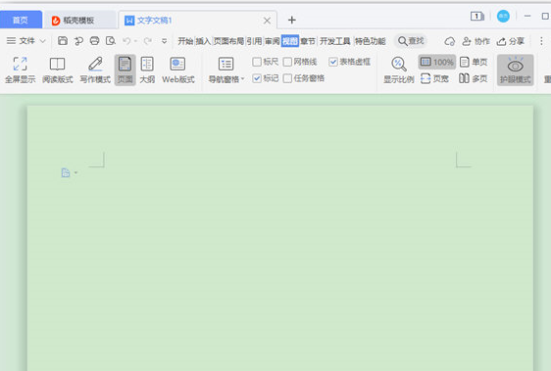Select Page view layout
Viewport: 551px width, 371px height.
[125, 70]
